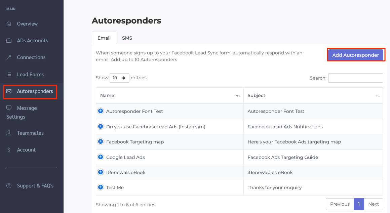Click the Teammates person icon
This screenshot has height=213, width=390.
pyautogui.click(x=9, y=133)
